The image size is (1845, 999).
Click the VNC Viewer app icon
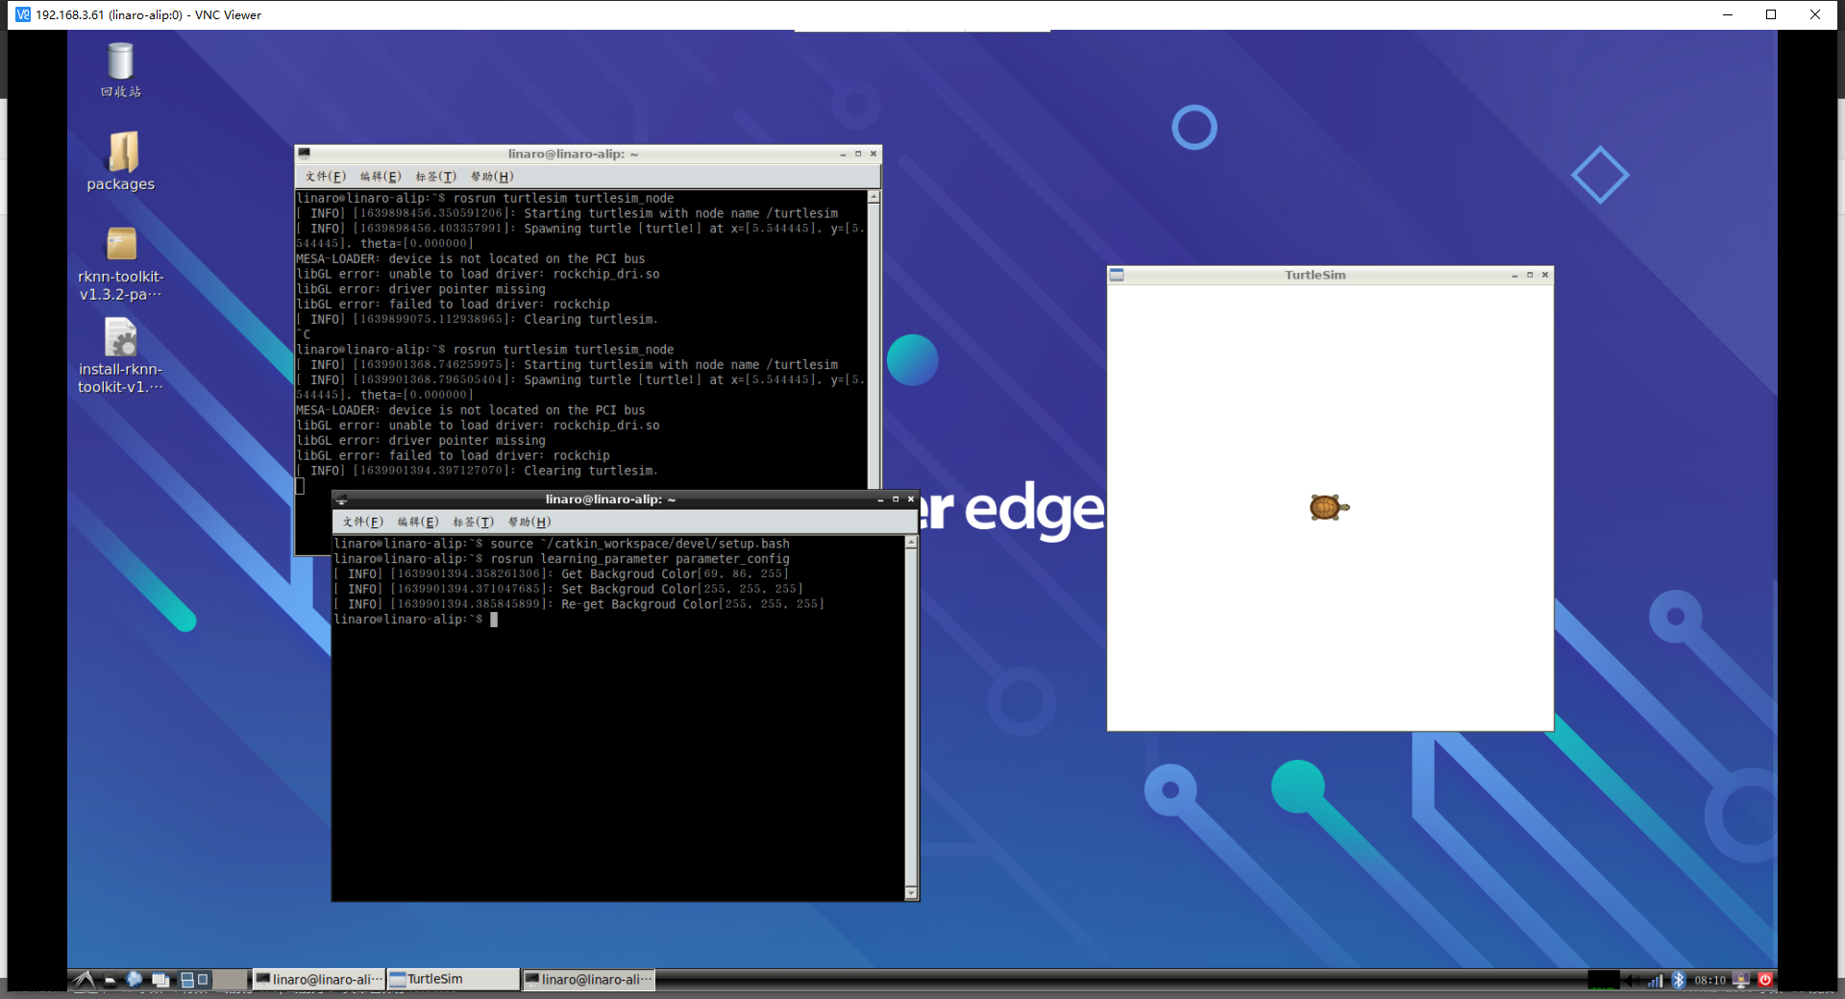coord(23,14)
